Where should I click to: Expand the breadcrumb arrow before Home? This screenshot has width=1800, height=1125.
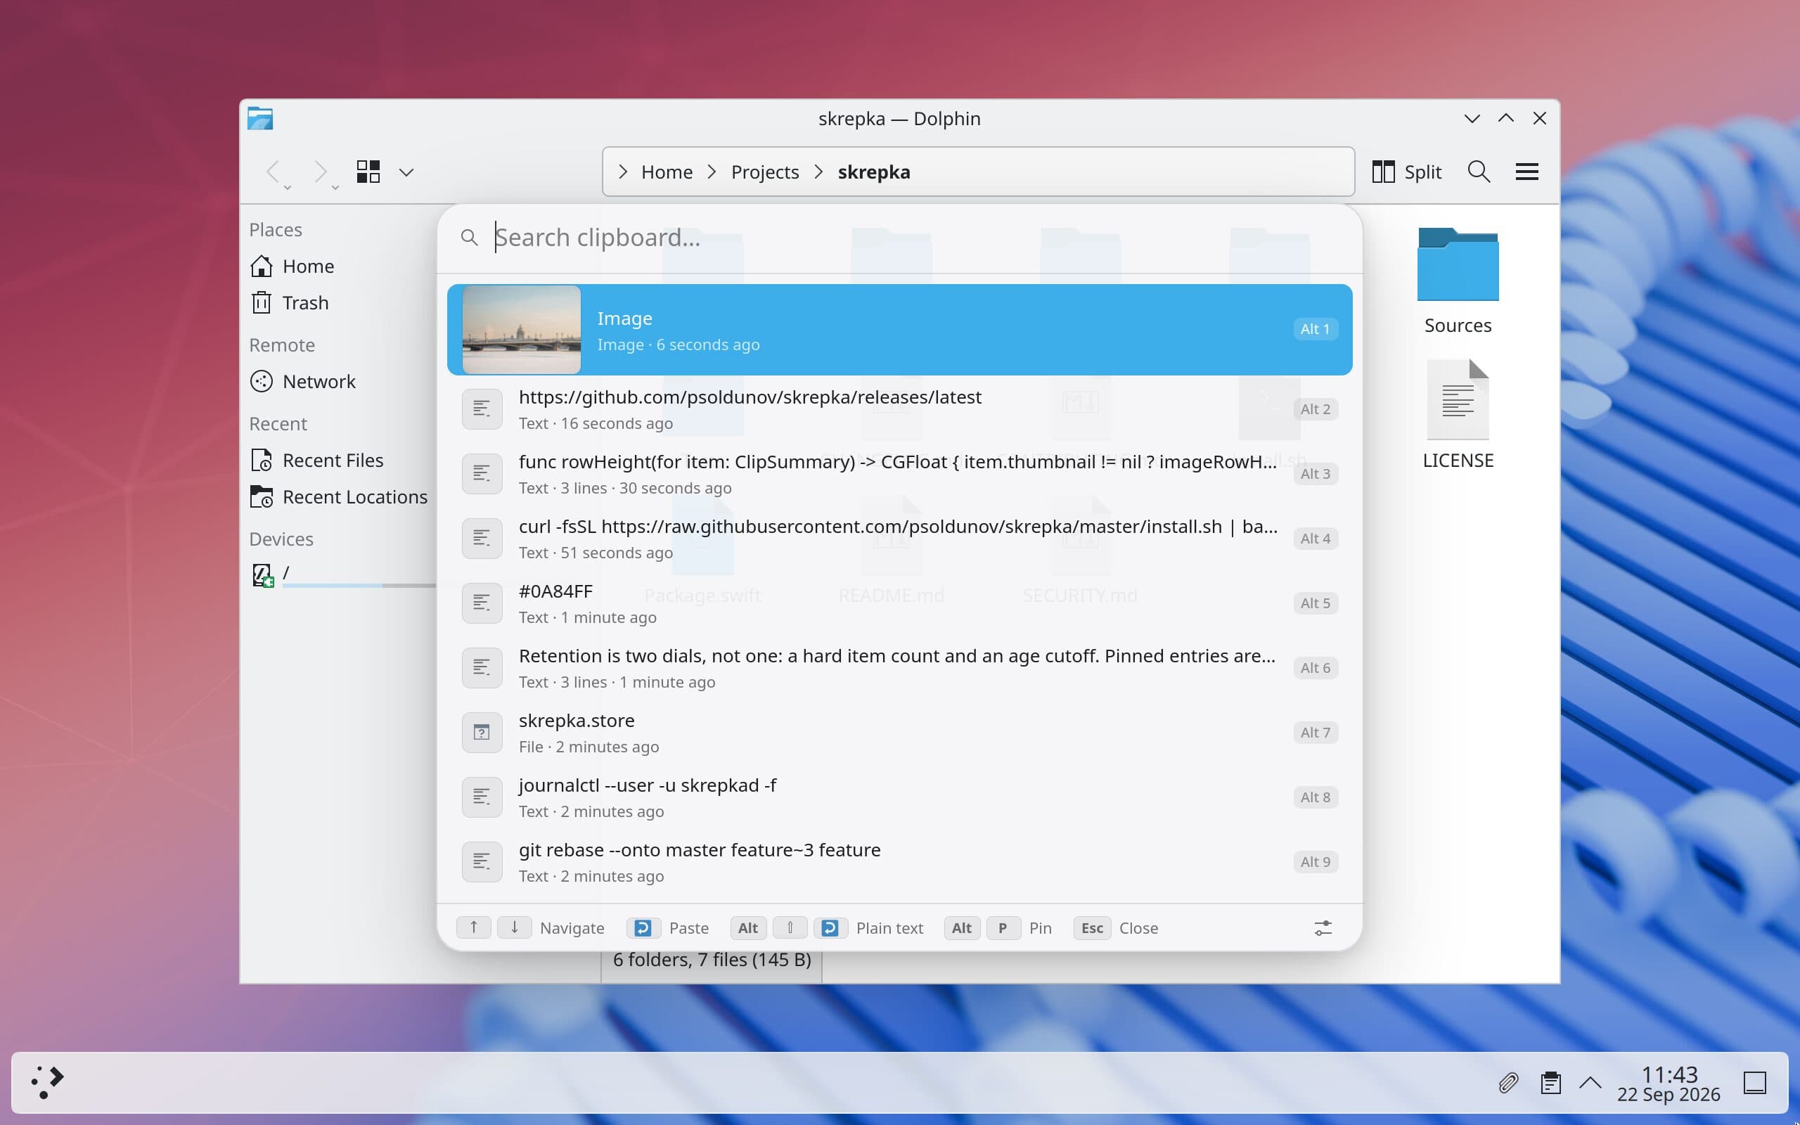coord(622,172)
